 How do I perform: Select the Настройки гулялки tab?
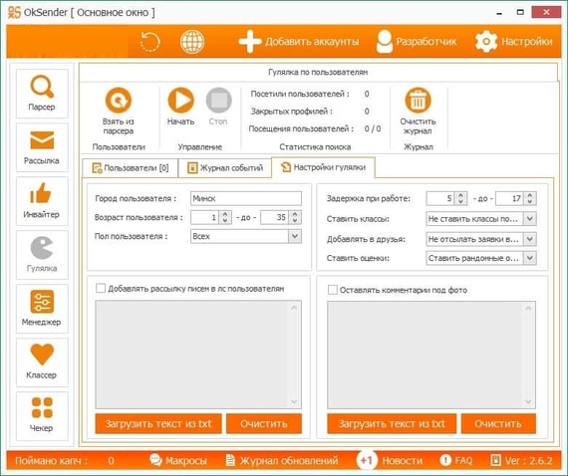323,167
